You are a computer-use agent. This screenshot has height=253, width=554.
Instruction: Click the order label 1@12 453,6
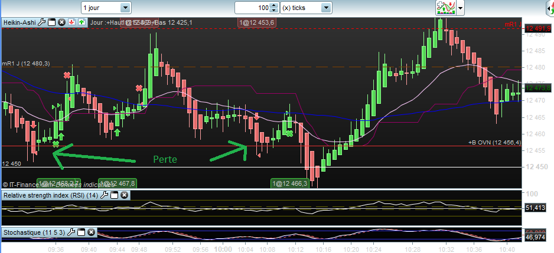pos(256,22)
